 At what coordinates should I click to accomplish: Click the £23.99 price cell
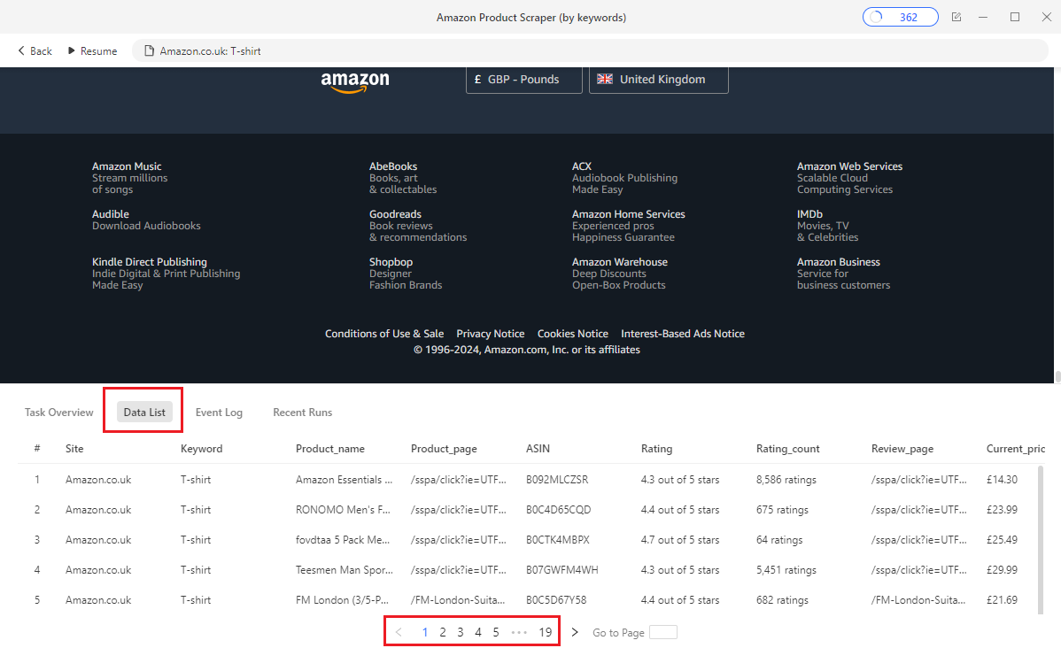pos(1003,510)
